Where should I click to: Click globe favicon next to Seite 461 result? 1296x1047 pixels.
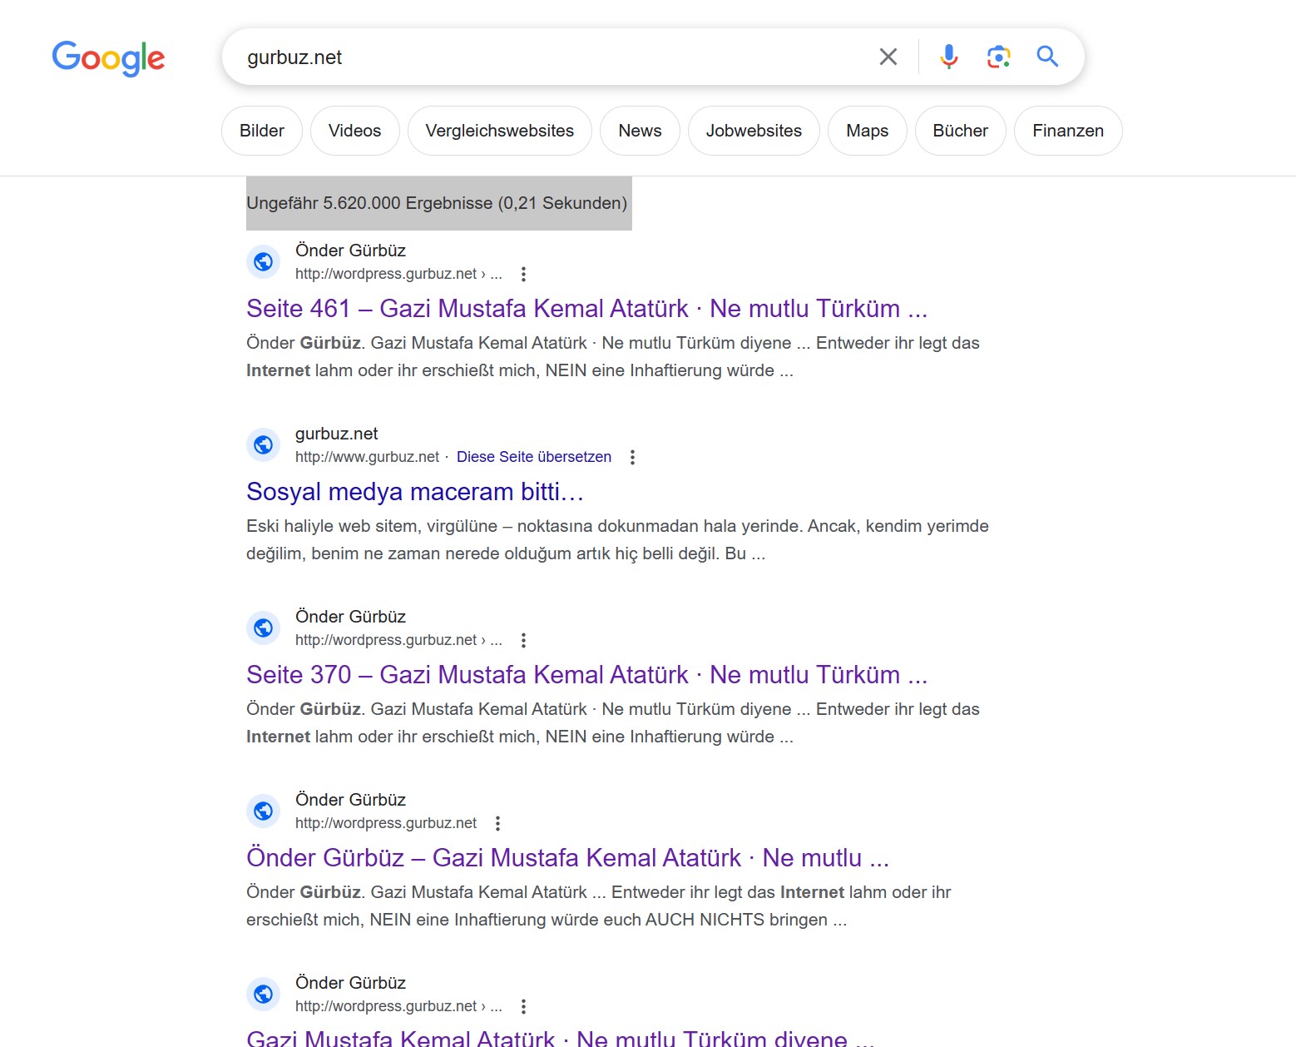point(264,262)
